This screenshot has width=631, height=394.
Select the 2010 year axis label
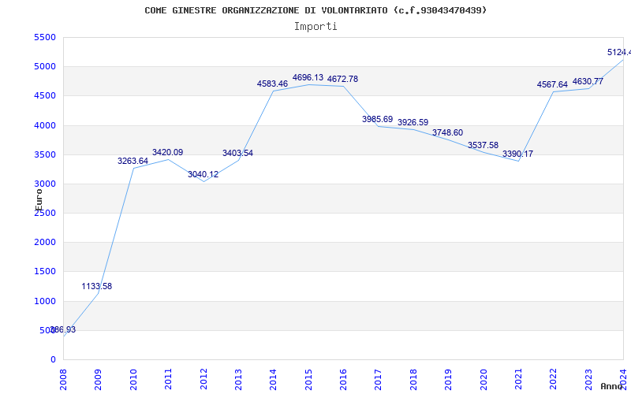[x=133, y=379]
